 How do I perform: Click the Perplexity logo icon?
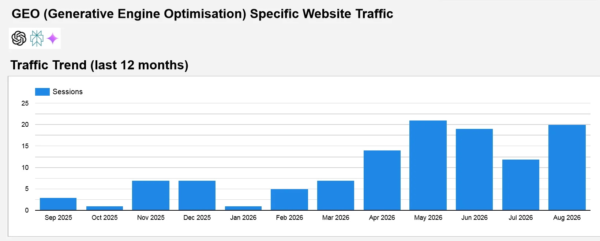click(x=37, y=38)
